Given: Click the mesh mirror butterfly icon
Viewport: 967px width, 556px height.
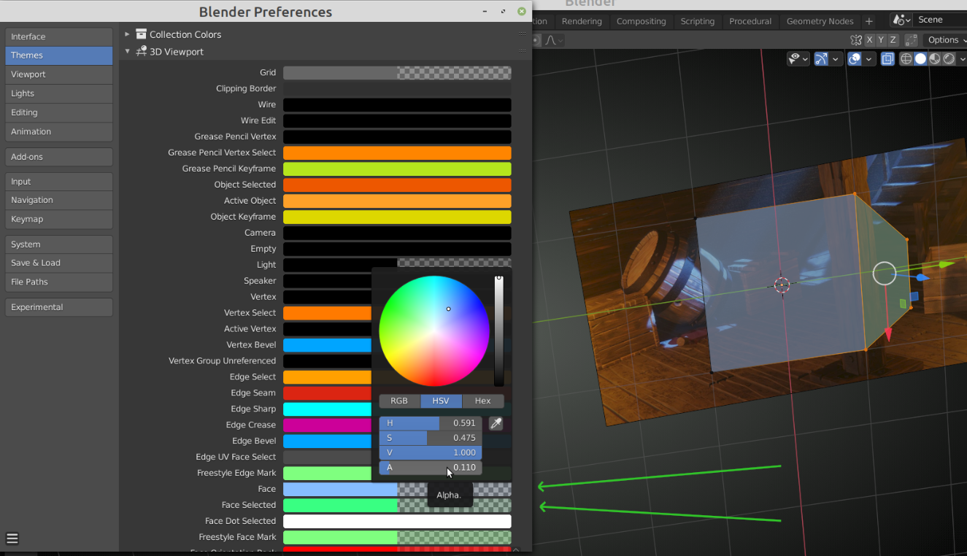Looking at the screenshot, I should click(856, 40).
